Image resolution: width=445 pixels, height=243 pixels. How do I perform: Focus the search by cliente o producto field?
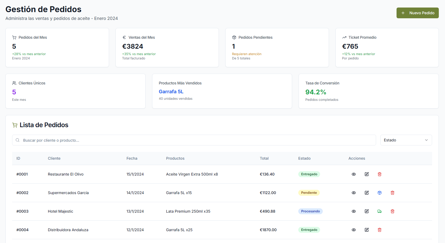194,140
